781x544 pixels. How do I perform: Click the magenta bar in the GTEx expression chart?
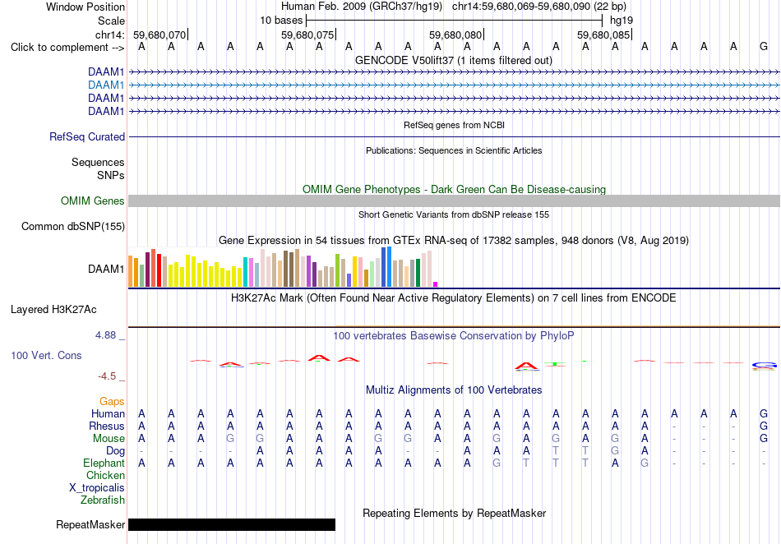pos(436,284)
